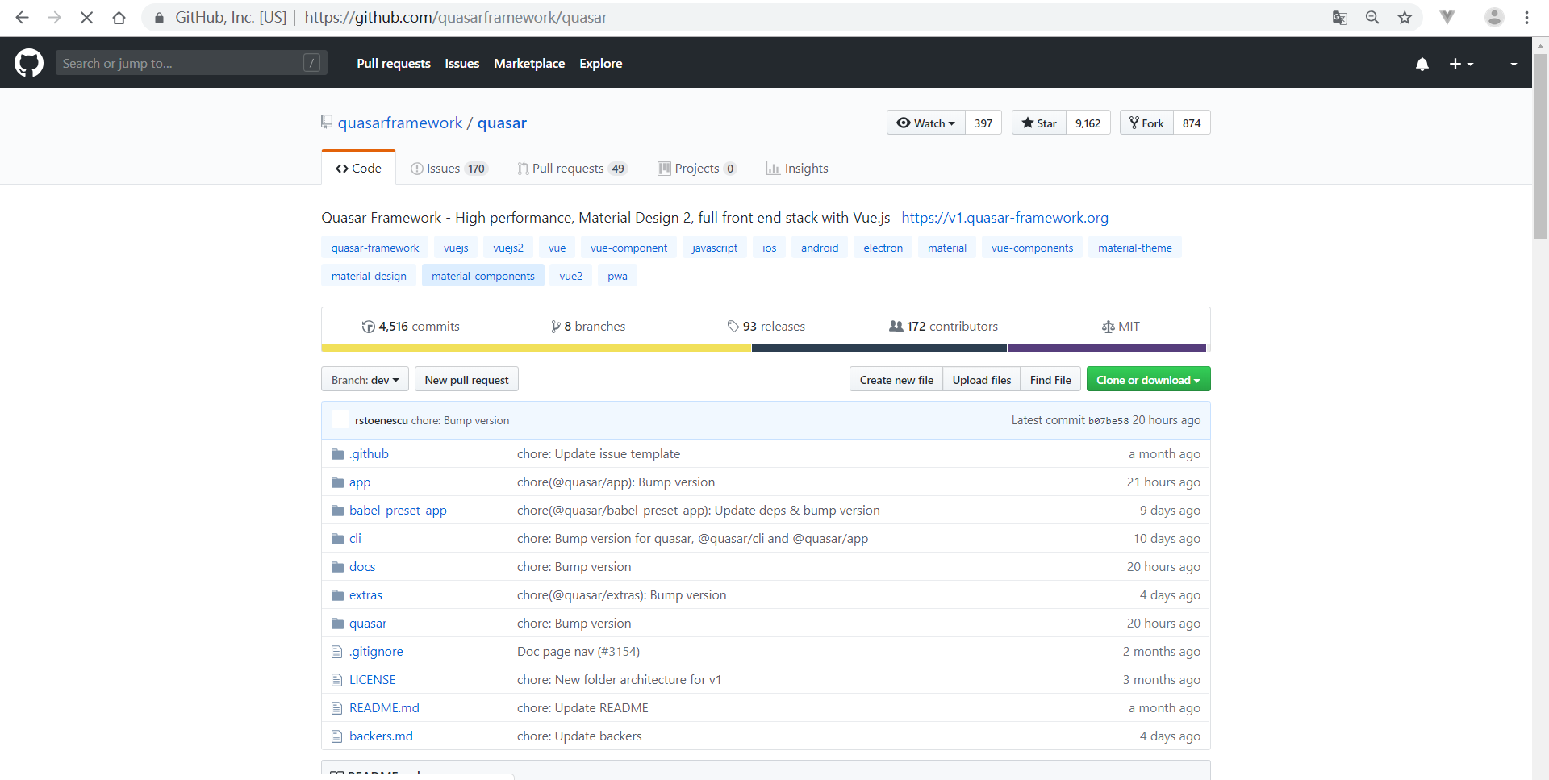View the 397 watchers count

coord(983,123)
